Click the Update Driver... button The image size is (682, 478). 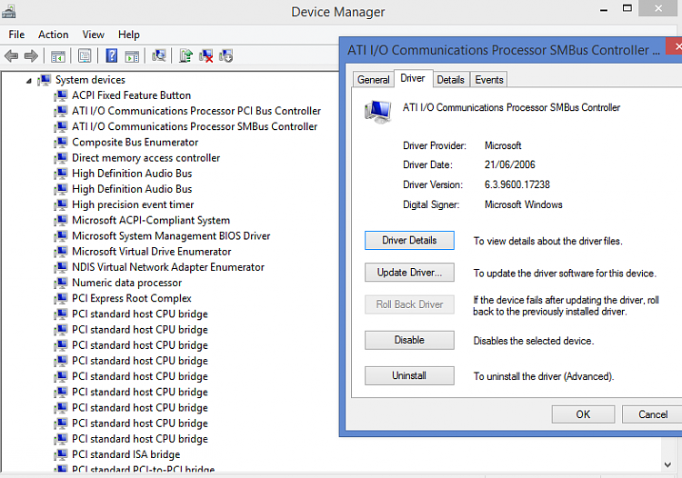pyautogui.click(x=409, y=273)
